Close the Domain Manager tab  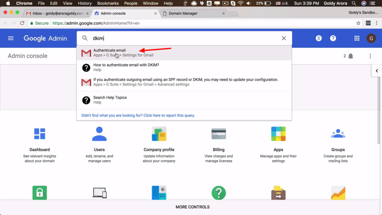[x=223, y=13]
